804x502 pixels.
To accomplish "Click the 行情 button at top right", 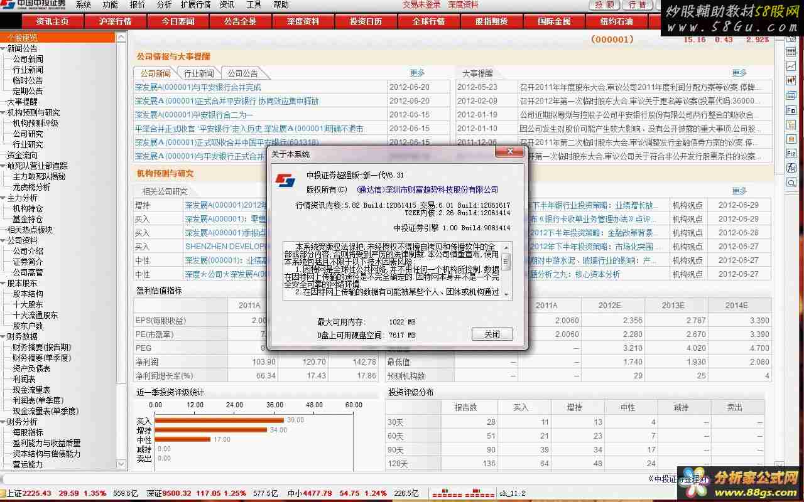I will click(x=636, y=5).
